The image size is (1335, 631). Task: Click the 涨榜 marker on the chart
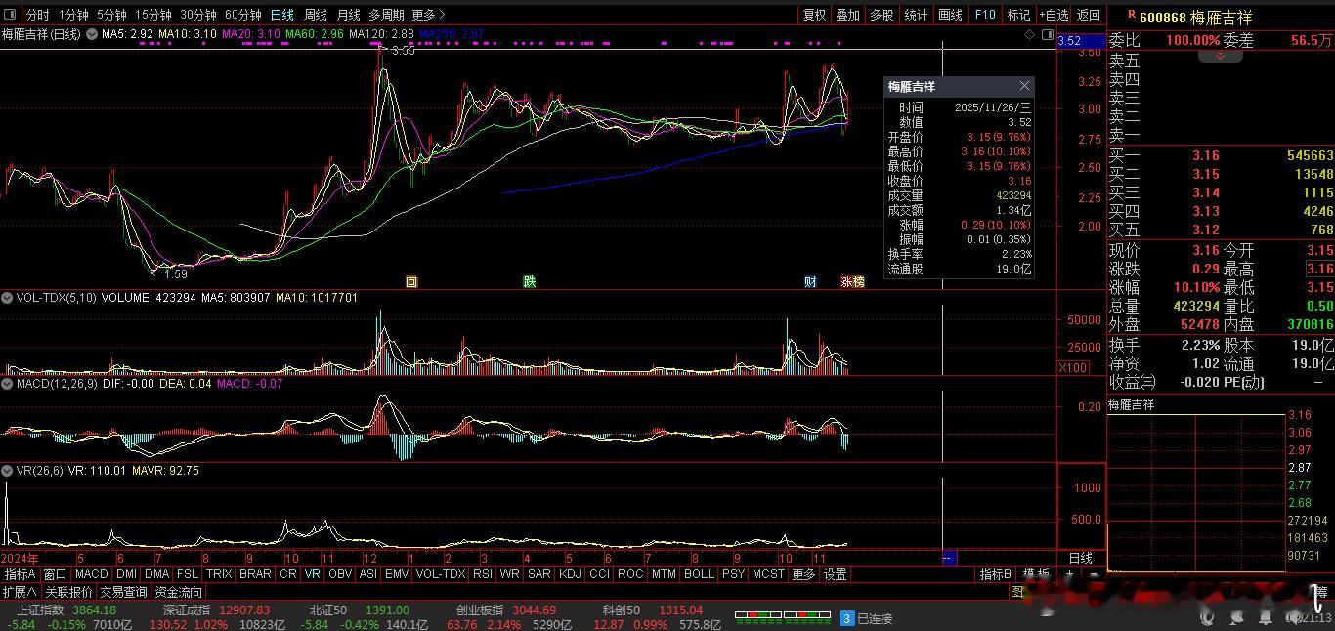click(x=852, y=282)
